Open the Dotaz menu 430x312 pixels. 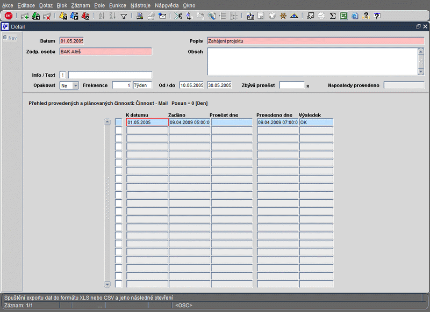tap(46, 5)
